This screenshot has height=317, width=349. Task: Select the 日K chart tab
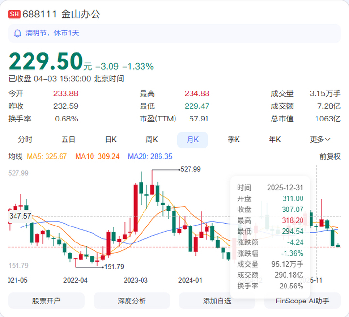click(111, 139)
